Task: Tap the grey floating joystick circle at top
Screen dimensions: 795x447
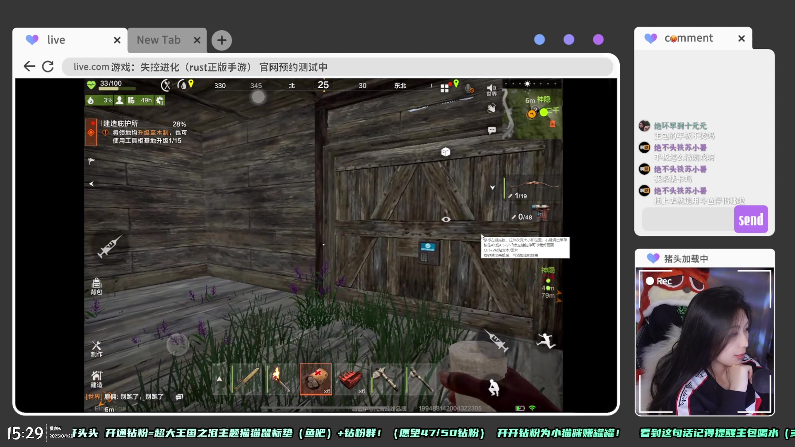Action: coord(258,97)
